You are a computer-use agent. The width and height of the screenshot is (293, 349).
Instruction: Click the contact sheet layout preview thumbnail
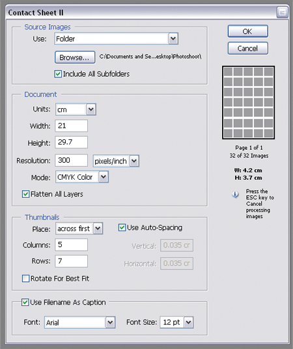(248, 103)
